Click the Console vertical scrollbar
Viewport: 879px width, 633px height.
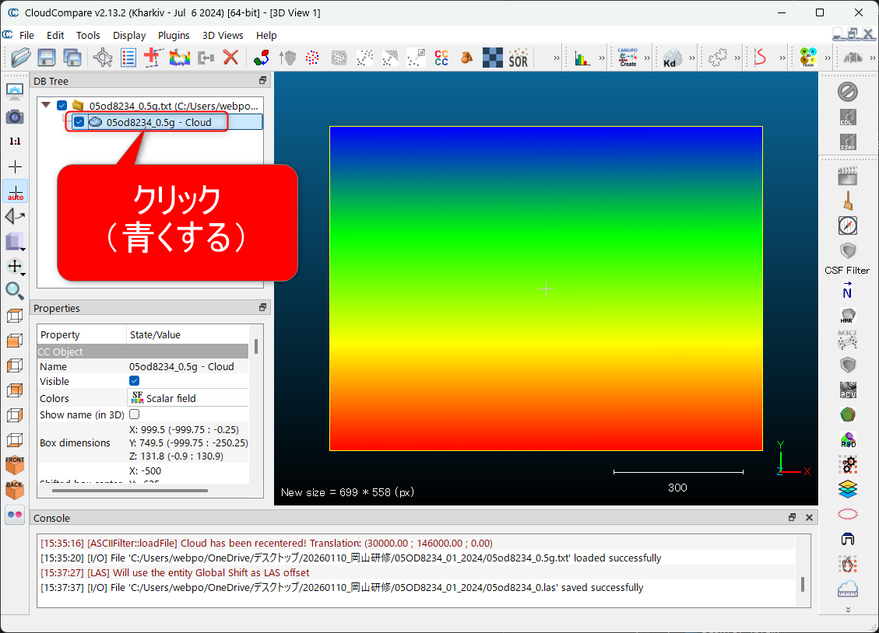tap(802, 584)
